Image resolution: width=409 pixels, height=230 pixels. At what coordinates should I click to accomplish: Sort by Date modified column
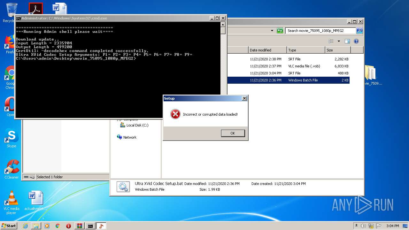click(267, 50)
